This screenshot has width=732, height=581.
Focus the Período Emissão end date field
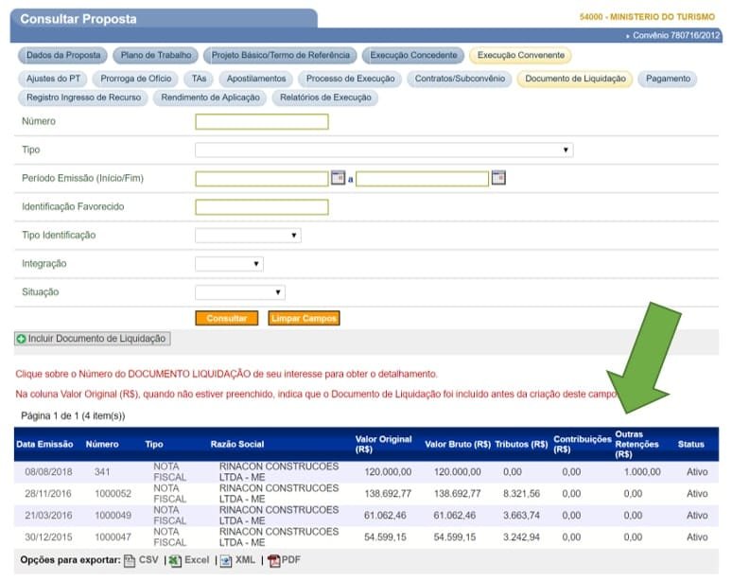(x=422, y=179)
